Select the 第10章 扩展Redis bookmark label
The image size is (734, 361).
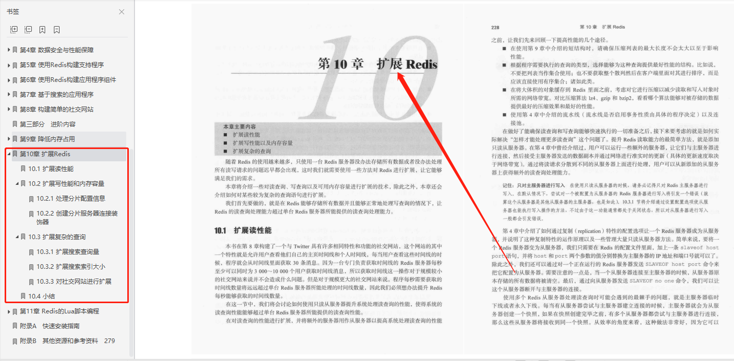(x=45, y=154)
